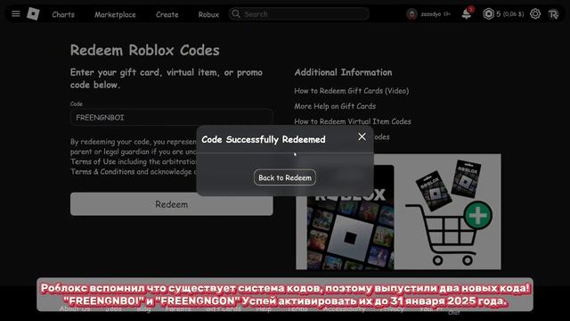The width and height of the screenshot is (570, 321).
Task: Click the Robux balance icon
Action: tap(488, 14)
